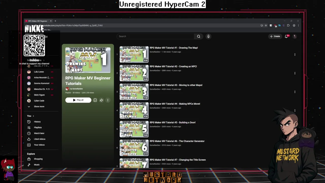Open Your videos from the sidebar
Screen dimensions: 325x183
pyautogui.click(x=39, y=145)
